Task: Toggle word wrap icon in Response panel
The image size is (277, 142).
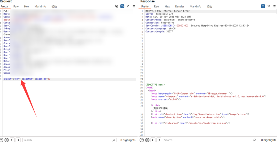Action: click(x=263, y=6)
